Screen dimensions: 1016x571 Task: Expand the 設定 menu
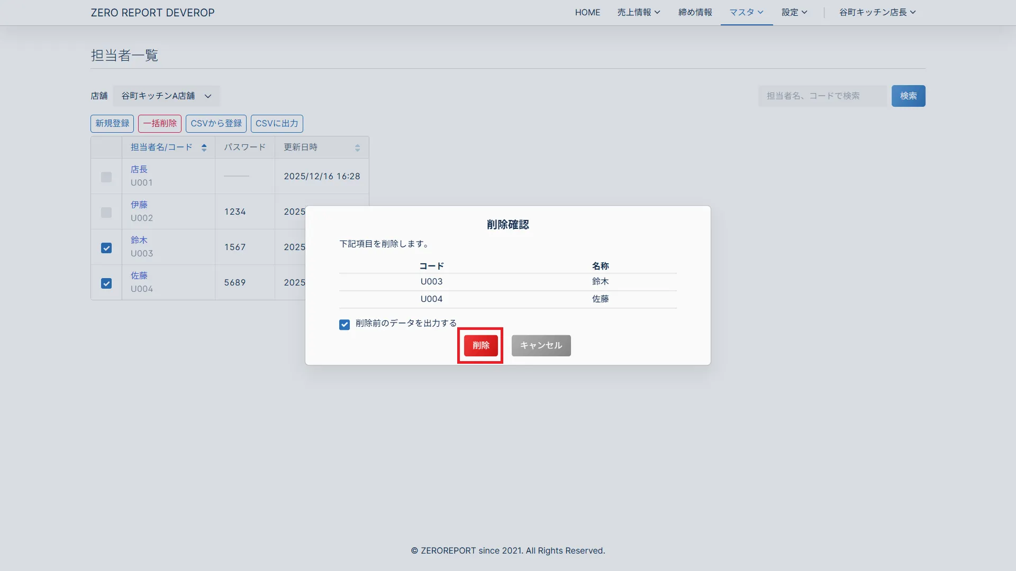click(794, 12)
